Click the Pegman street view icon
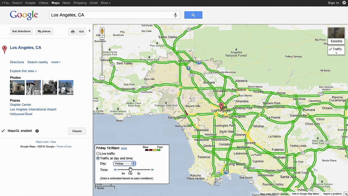 (x=102, y=31)
